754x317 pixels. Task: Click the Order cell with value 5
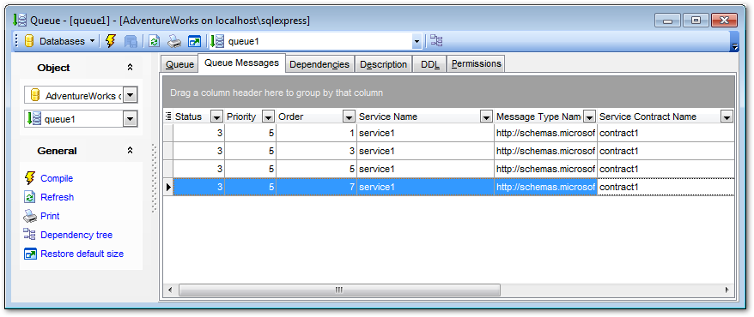pos(316,169)
